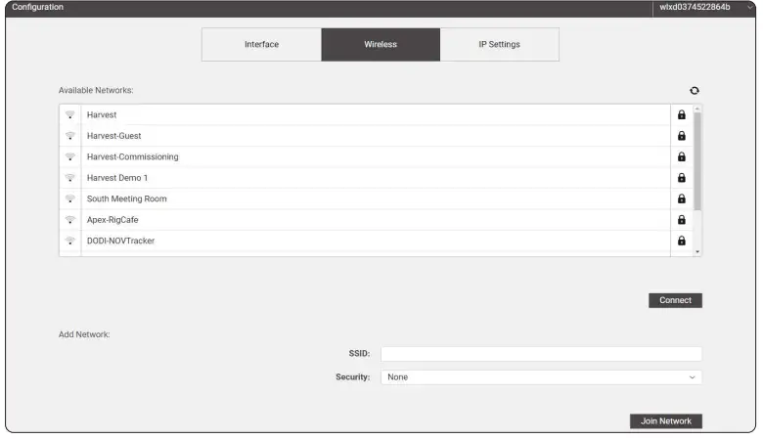Click the Wi-Fi signal icon for Harvest-Guest
This screenshot has height=439, width=763.
coord(70,136)
